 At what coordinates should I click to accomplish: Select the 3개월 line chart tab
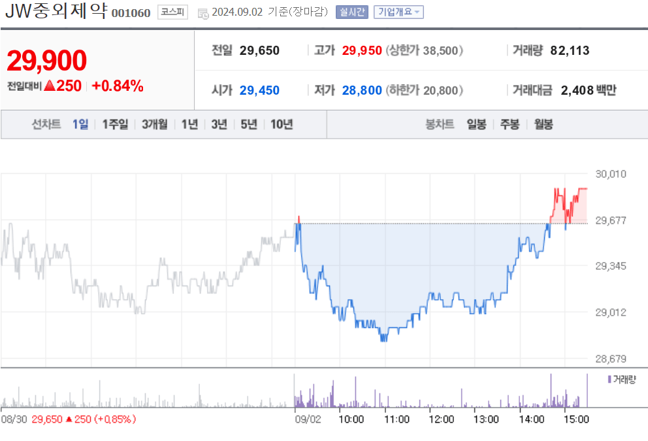coord(155,124)
